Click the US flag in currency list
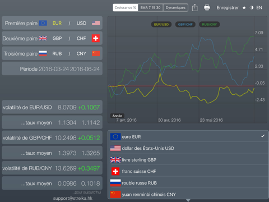 pos(115,148)
